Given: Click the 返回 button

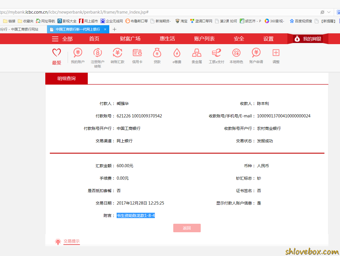Looking at the screenshot, I should 187,228.
